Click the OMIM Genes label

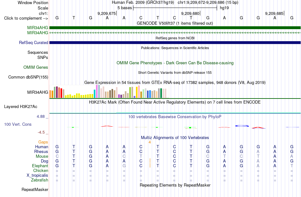(36, 67)
